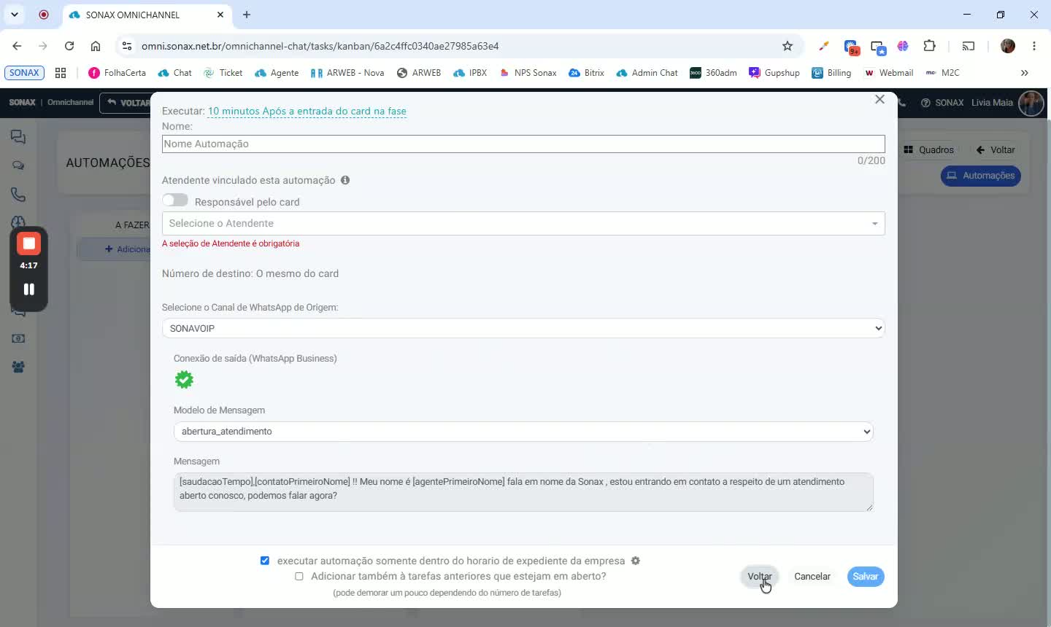Open the Webmail bookmark
Image resolution: width=1051 pixels, height=627 pixels.
(x=889, y=73)
